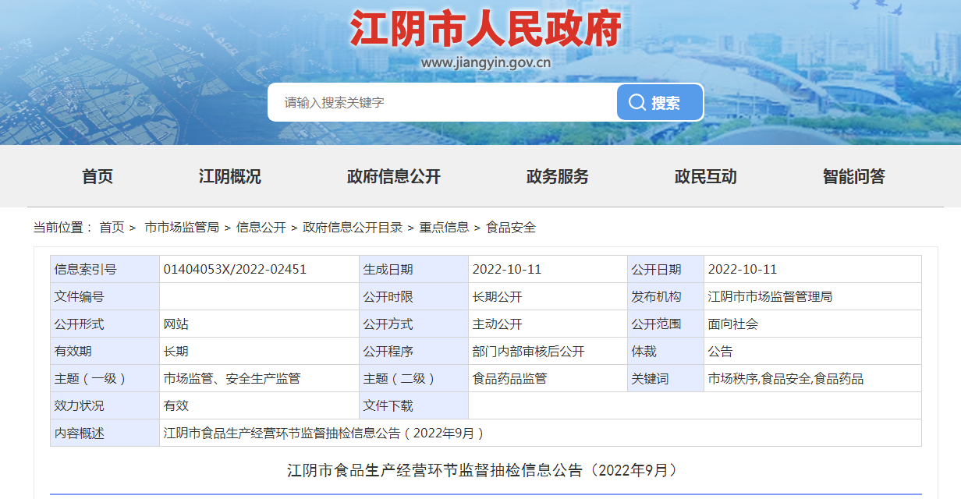Viewport: 961px width, 499px height.
Task: Select the 有效期 label cell
Action: coord(105,352)
